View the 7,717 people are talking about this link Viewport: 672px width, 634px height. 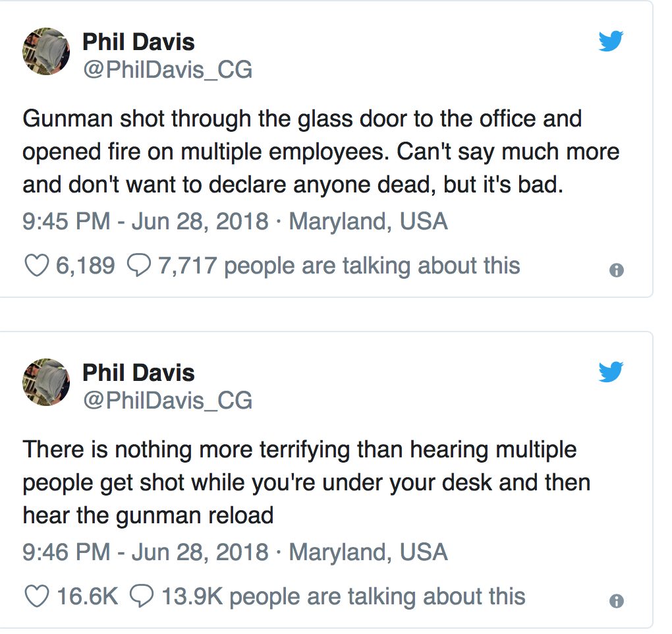[339, 266]
